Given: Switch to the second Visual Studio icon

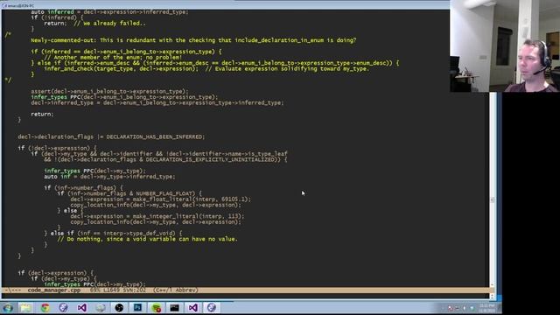Looking at the screenshot, I should (192, 307).
